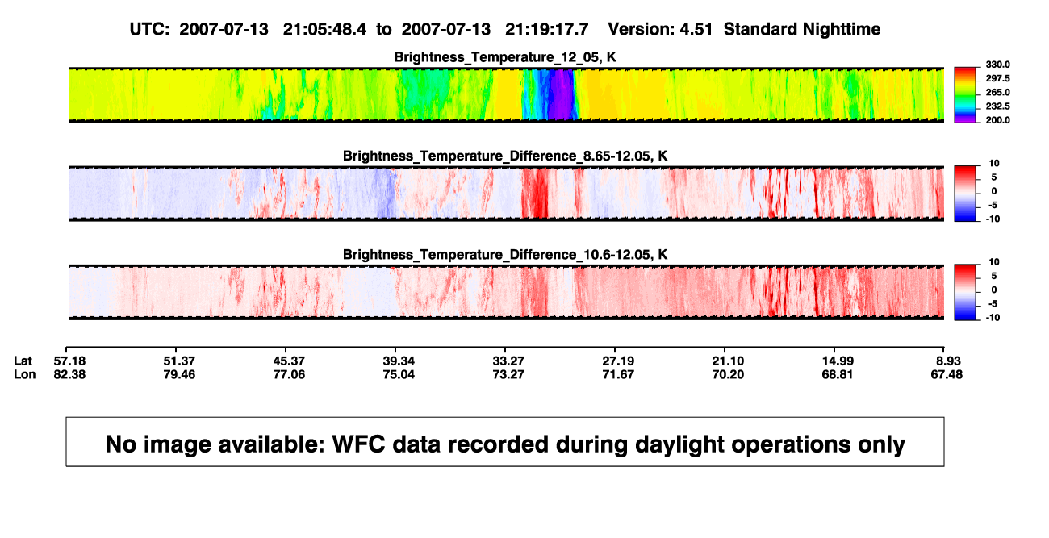
Task: Click the 200.0 colorbar label
Action: (x=997, y=120)
